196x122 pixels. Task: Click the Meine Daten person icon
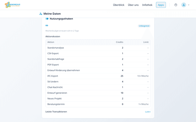tap(41, 14)
